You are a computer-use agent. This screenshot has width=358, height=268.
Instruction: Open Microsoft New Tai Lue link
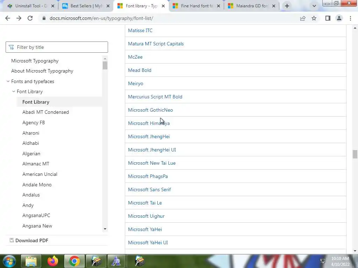152,163
